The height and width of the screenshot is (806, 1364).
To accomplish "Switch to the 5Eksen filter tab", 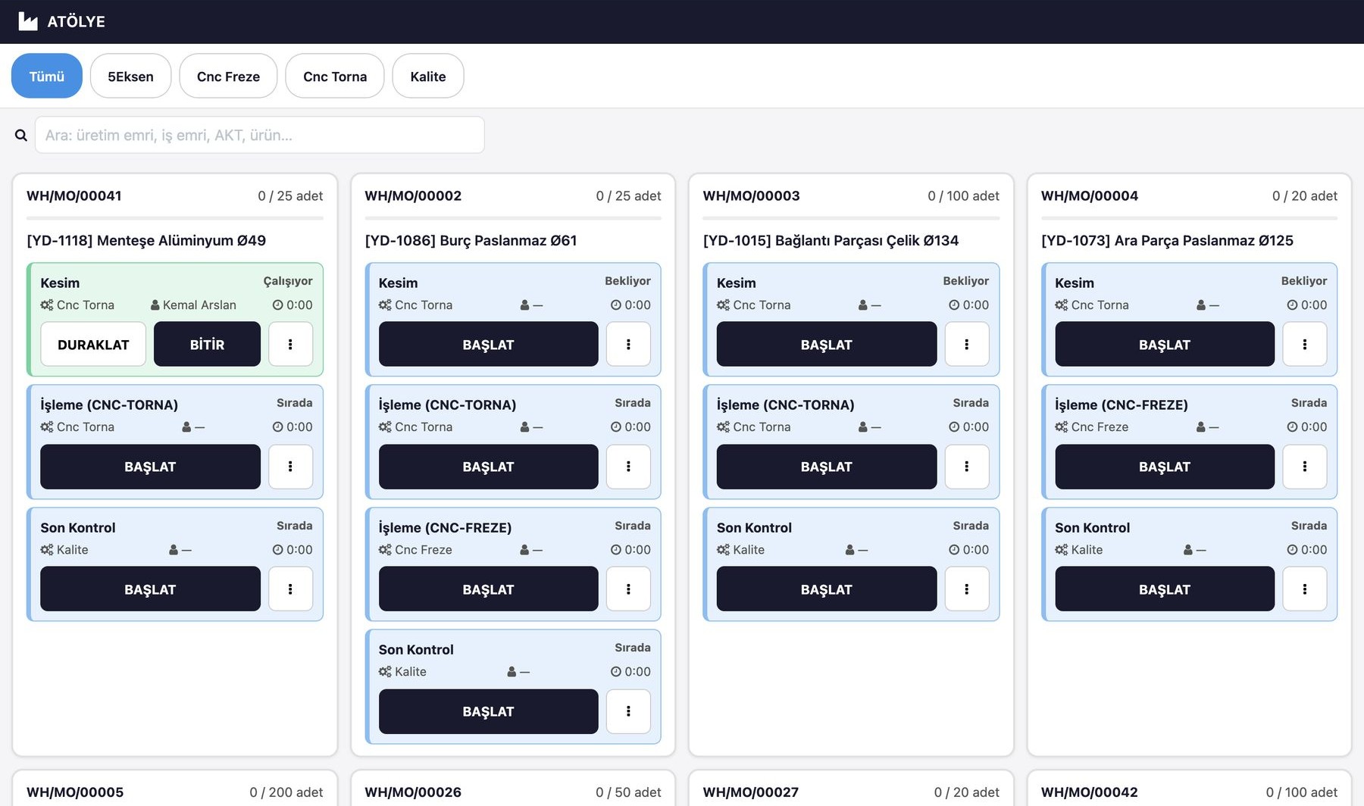I will coord(130,76).
